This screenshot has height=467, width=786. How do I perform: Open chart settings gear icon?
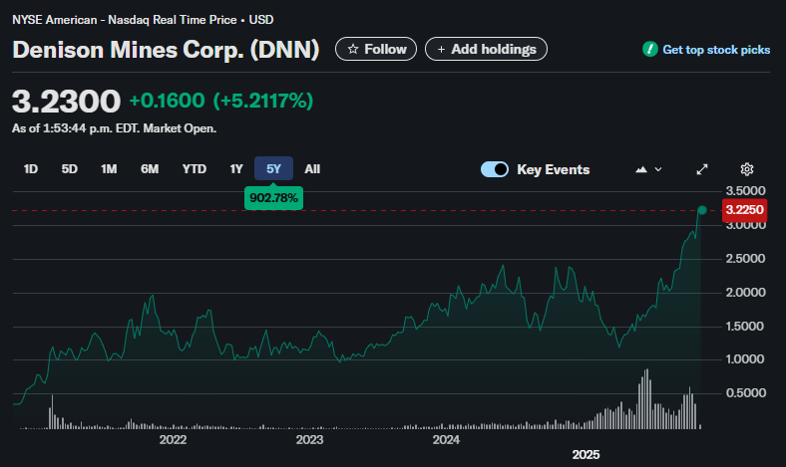point(747,169)
